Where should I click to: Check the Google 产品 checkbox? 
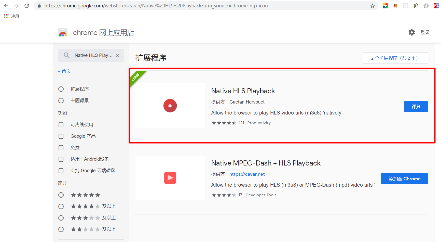[61, 136]
